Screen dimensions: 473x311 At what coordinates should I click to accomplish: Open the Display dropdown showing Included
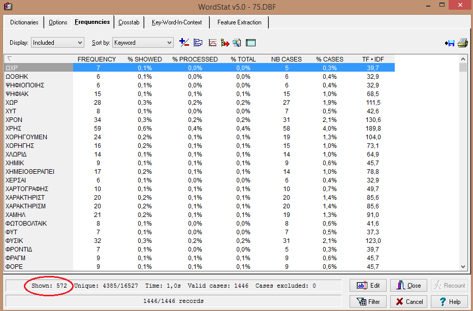point(57,43)
